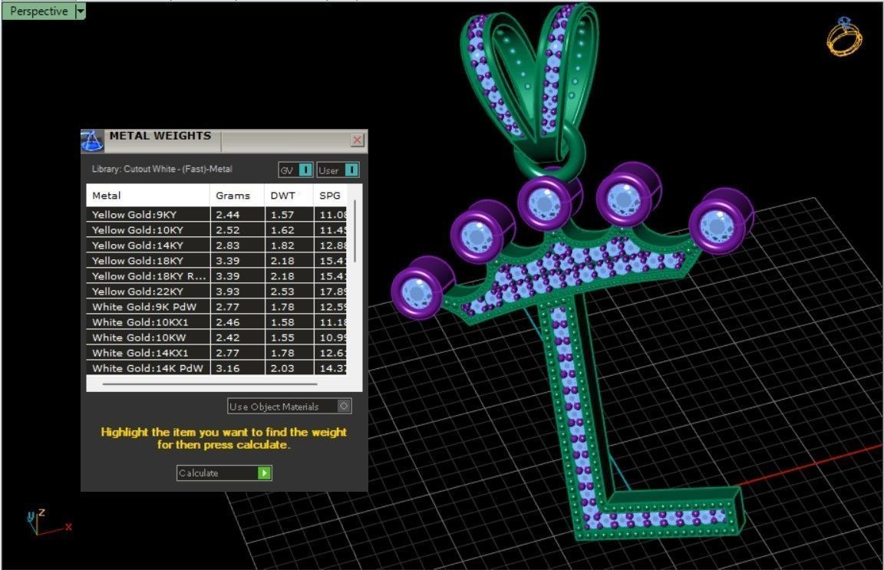Close the Metal Weights panel
Image resolution: width=884 pixels, height=570 pixels.
(x=357, y=140)
